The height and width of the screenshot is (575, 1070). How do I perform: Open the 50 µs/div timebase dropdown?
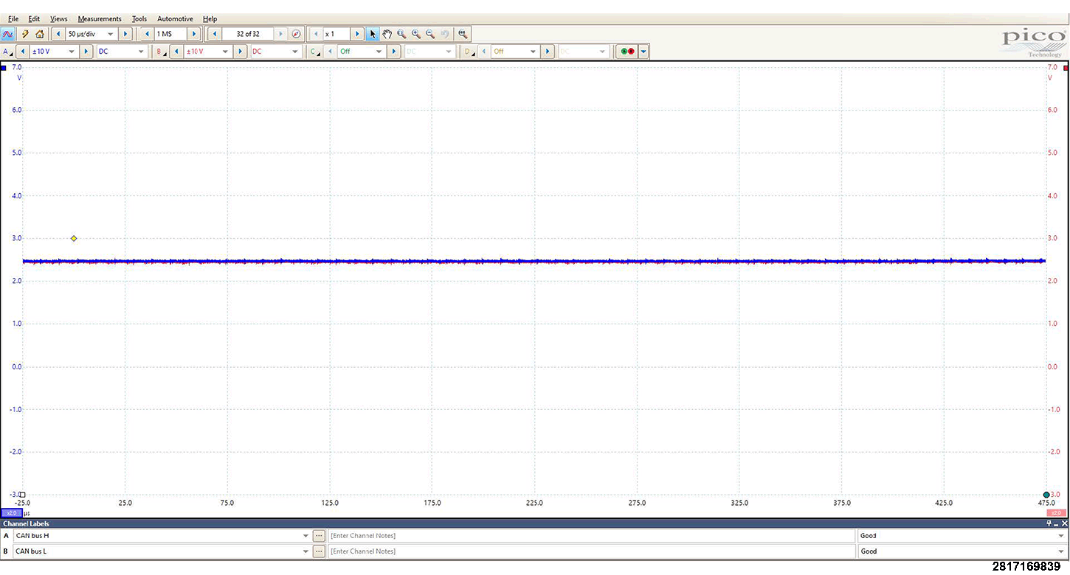[111, 34]
